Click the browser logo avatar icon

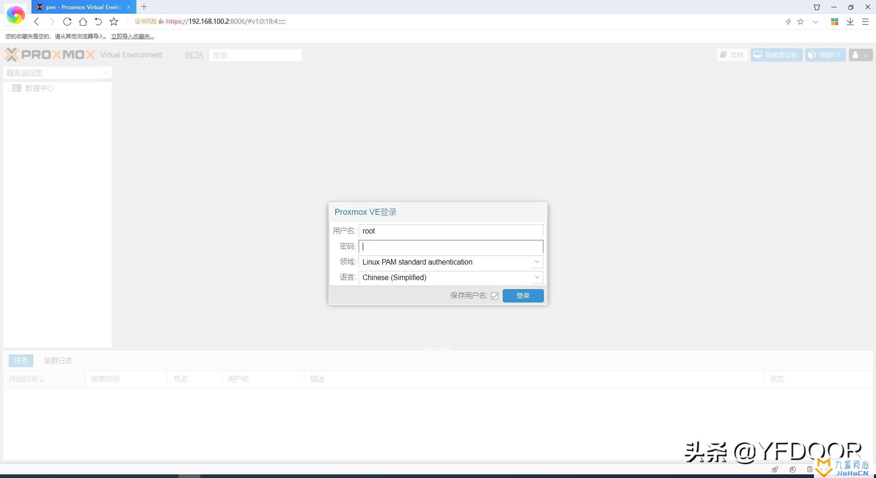tap(16, 15)
